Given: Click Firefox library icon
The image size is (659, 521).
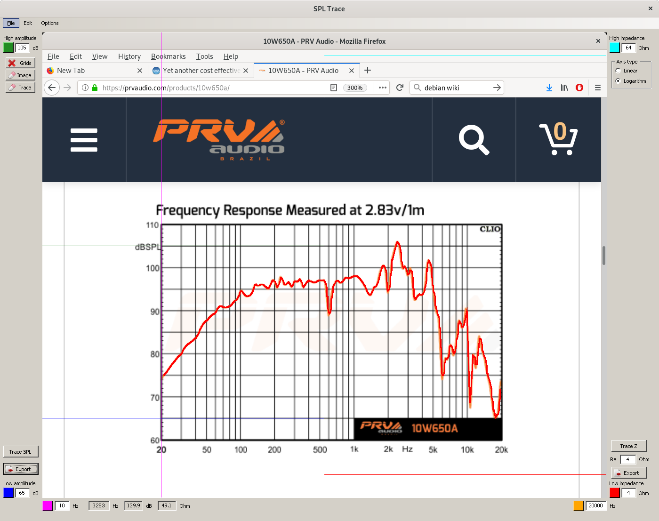Looking at the screenshot, I should click(x=564, y=88).
